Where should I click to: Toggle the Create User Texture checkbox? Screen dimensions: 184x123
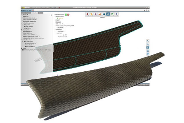[x=56, y=24]
